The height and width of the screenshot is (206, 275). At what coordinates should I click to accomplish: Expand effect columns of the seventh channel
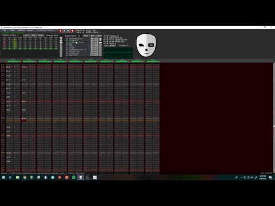point(113,61)
